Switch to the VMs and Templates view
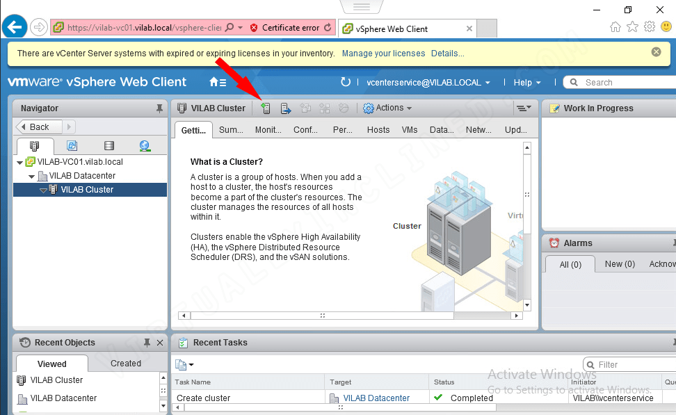The image size is (676, 415). (72, 146)
